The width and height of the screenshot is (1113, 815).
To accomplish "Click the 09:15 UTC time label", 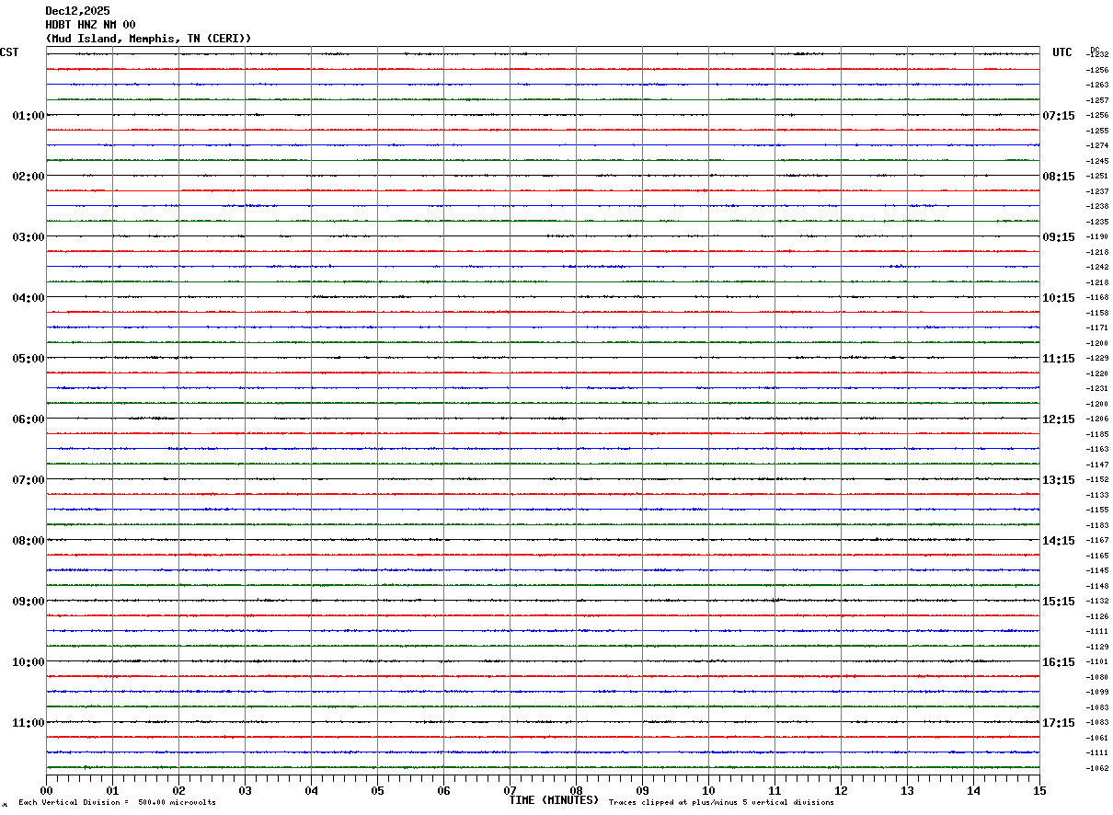I will coord(1059,237).
